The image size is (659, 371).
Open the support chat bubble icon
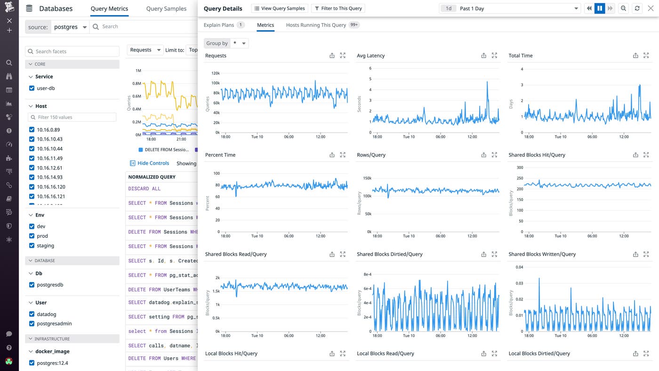click(9, 333)
